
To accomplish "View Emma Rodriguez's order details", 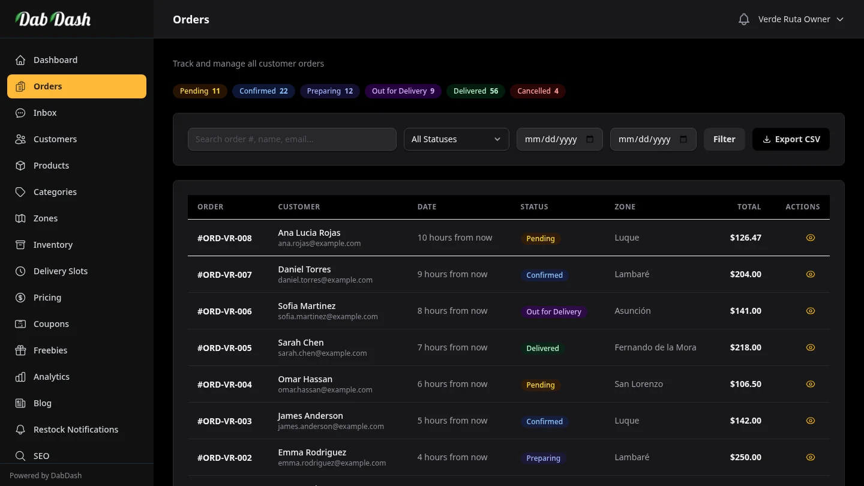I will click(x=811, y=457).
